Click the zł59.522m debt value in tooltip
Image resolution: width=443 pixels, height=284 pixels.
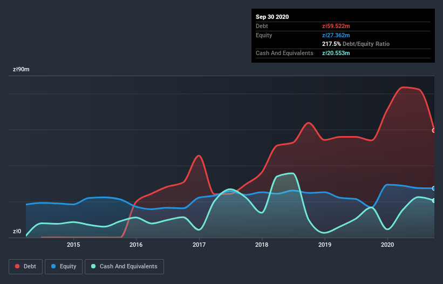pyautogui.click(x=336, y=26)
